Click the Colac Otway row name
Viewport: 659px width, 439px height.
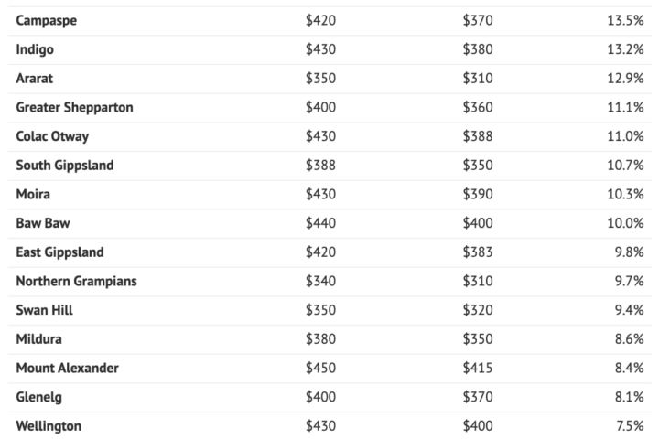52,136
